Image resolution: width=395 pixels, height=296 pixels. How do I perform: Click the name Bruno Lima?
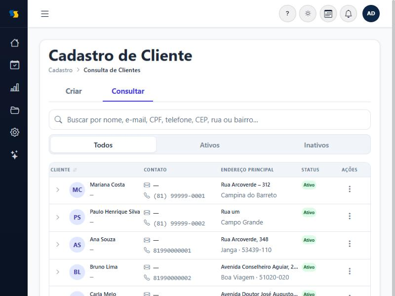tap(104, 267)
